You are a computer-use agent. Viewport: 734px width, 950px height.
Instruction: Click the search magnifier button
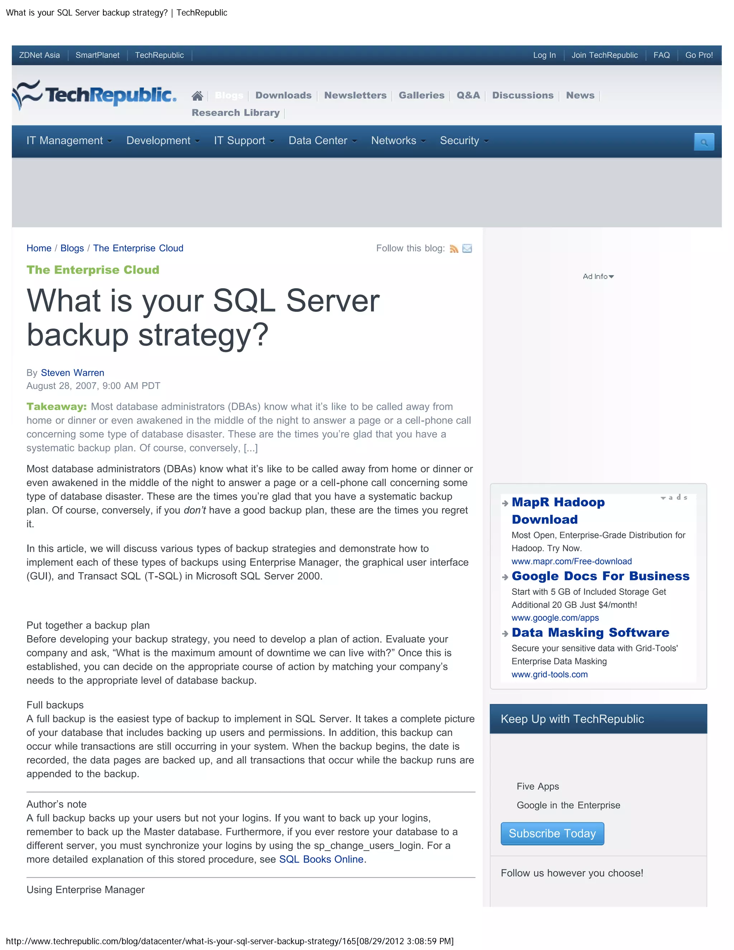coord(704,142)
